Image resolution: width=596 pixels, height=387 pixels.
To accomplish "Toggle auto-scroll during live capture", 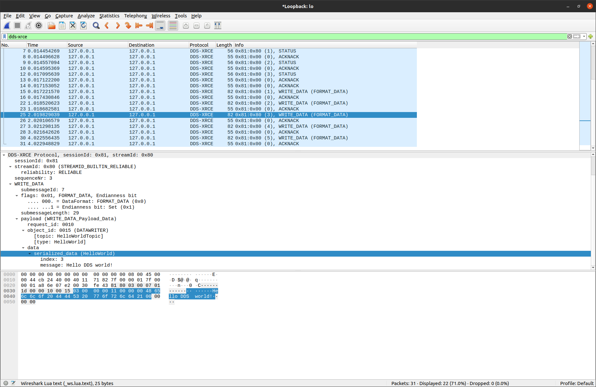I will (160, 26).
